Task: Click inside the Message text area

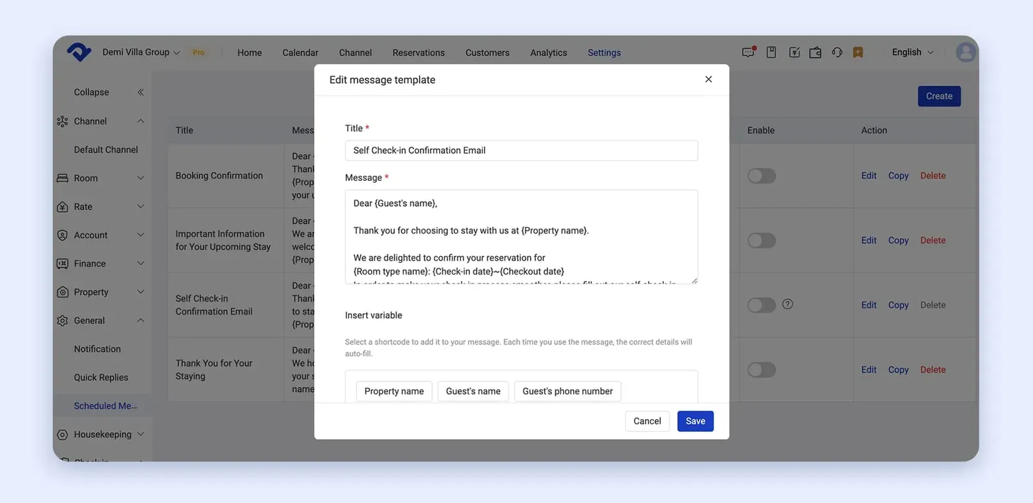Action: tap(522, 237)
